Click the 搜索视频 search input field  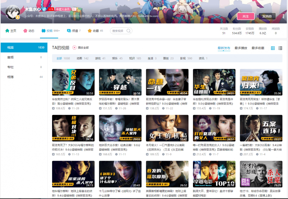[x=118, y=31]
